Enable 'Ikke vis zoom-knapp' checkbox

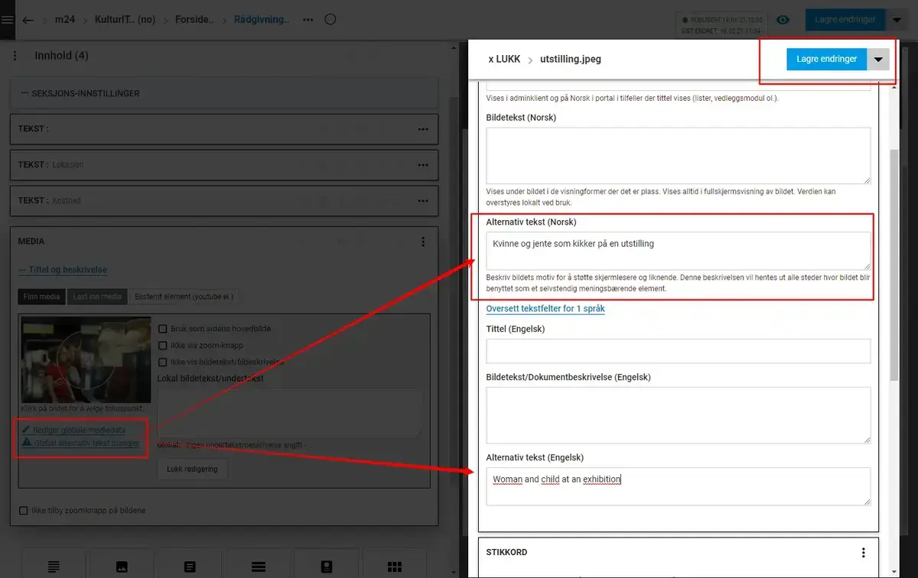[162, 346]
